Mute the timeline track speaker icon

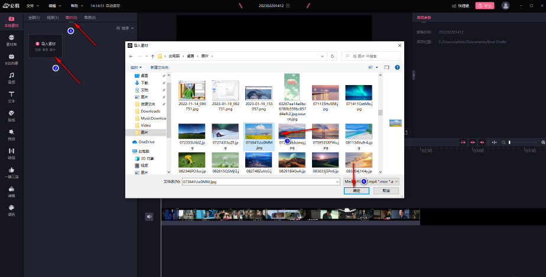click(x=149, y=217)
